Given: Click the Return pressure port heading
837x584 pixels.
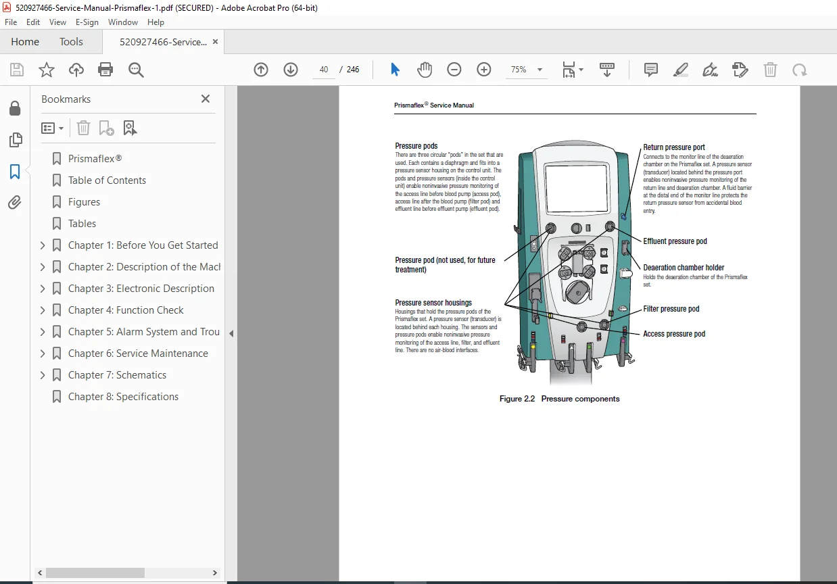Looking at the screenshot, I should click(674, 147).
